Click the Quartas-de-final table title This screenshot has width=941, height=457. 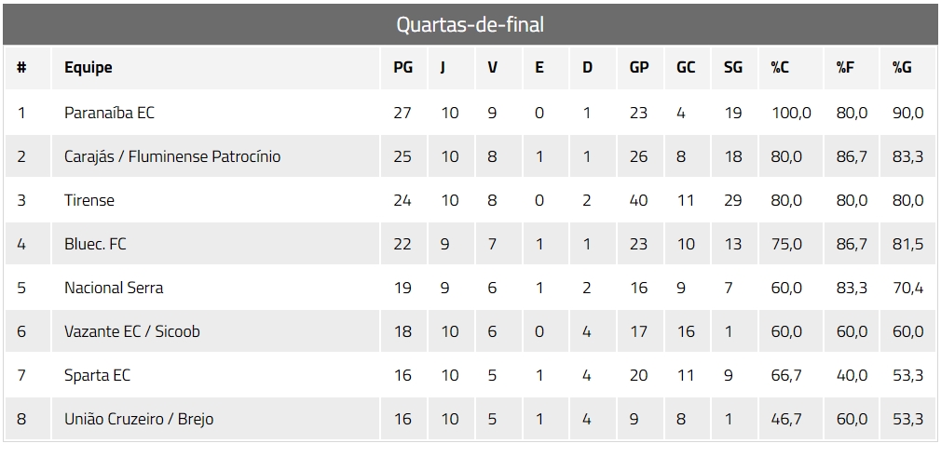click(470, 25)
